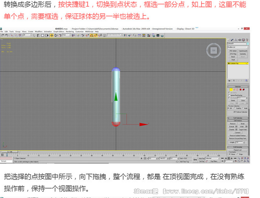Click the Align tool icon
260x198 pixels.
(x=130, y=35)
